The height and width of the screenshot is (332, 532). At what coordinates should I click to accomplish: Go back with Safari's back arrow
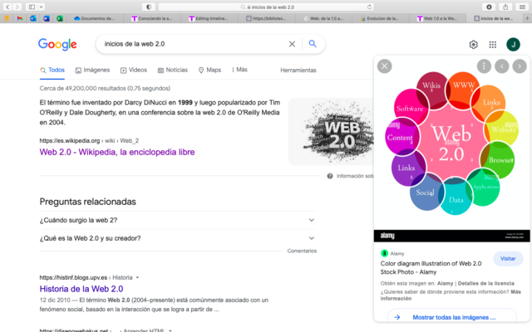7,7
